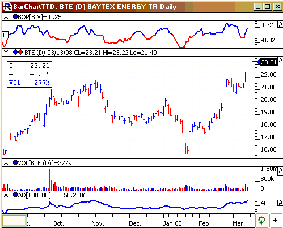Click the zero line label in BOP panel
Screen dimensions: 283x228
(x=5, y=35)
